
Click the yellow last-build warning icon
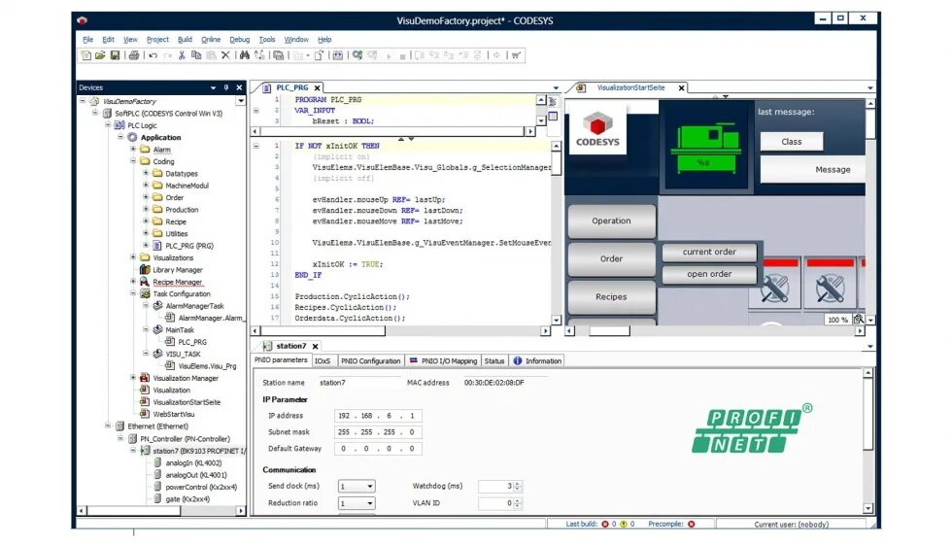[623, 524]
